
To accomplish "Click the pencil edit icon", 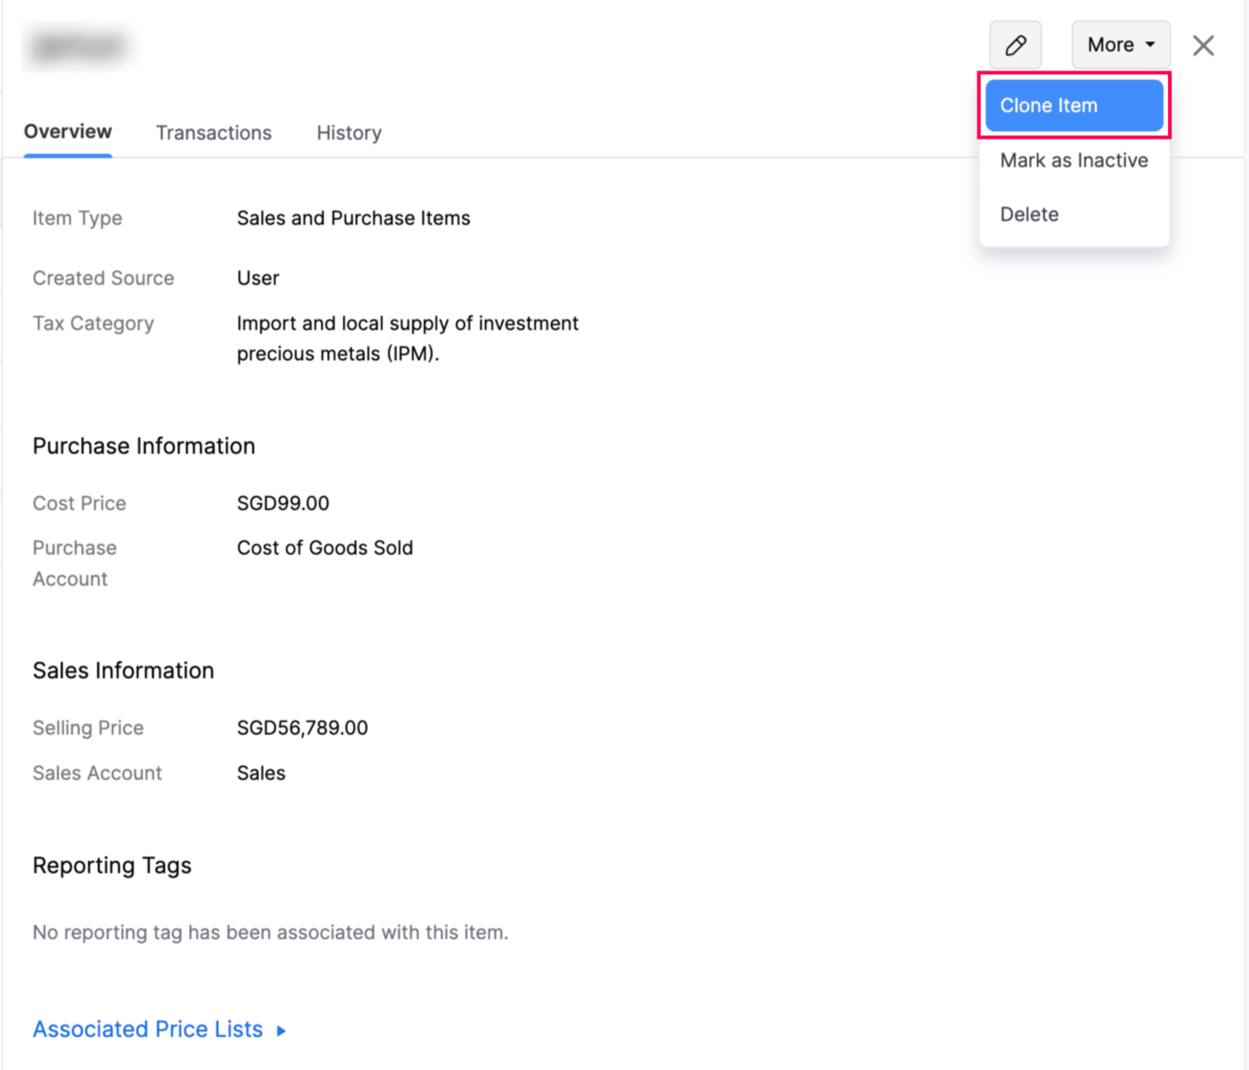I will point(1015,45).
